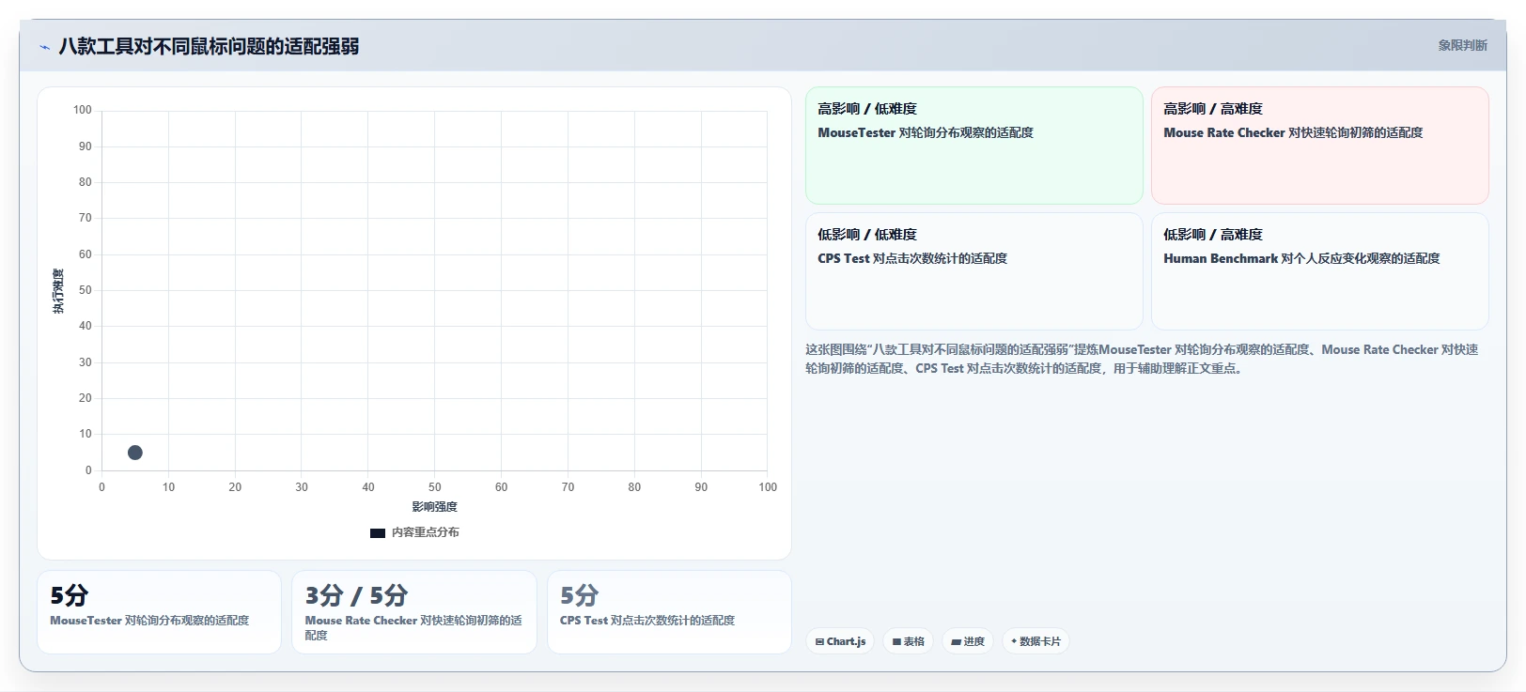Click the star icon in 数据卡片 chip

point(1014,641)
